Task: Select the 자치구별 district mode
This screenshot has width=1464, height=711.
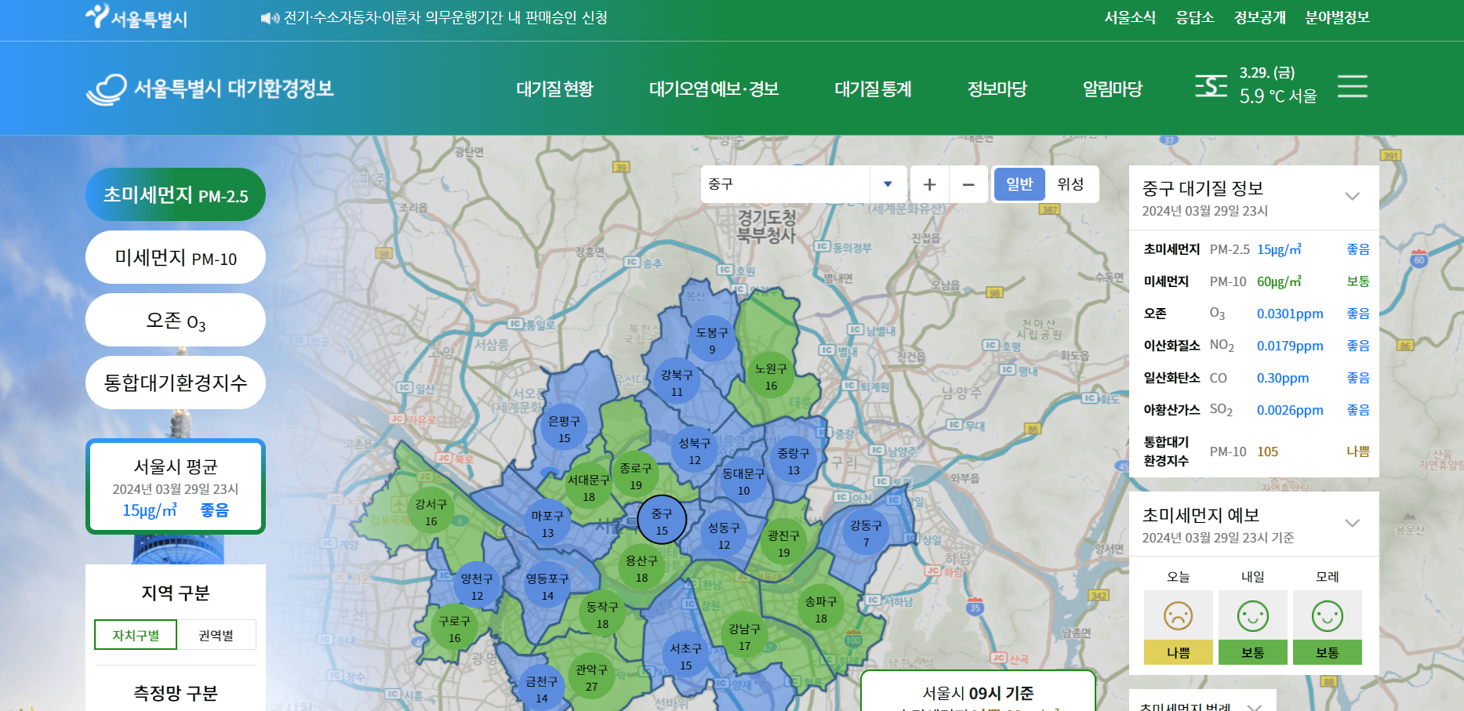Action: tap(137, 634)
